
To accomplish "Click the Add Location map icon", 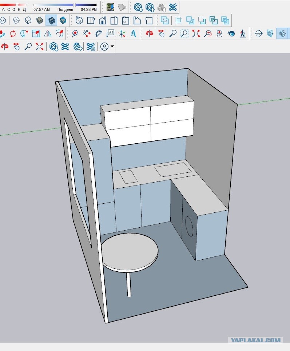I will [110, 7].
